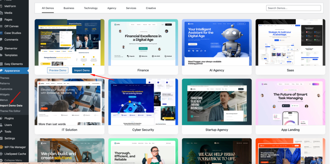Click the Preview Demo button
Screen dimensions: 330x164
(x=58, y=70)
